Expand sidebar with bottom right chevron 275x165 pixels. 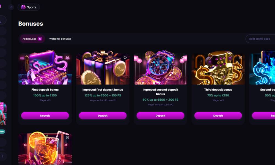[x=3, y=156]
